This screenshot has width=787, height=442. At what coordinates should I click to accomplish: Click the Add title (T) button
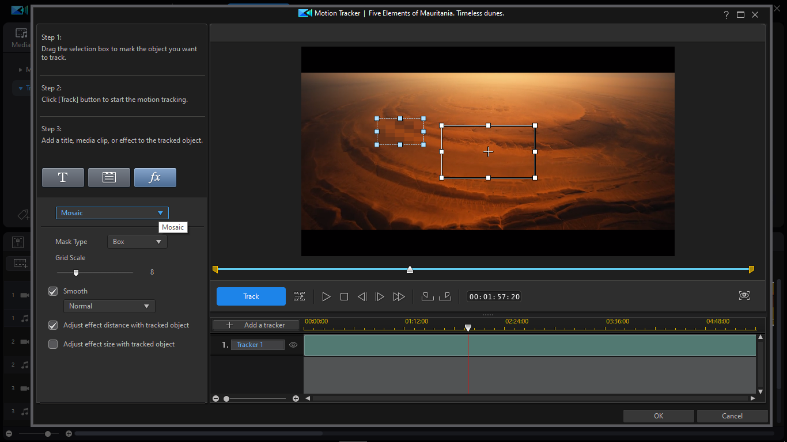63,178
